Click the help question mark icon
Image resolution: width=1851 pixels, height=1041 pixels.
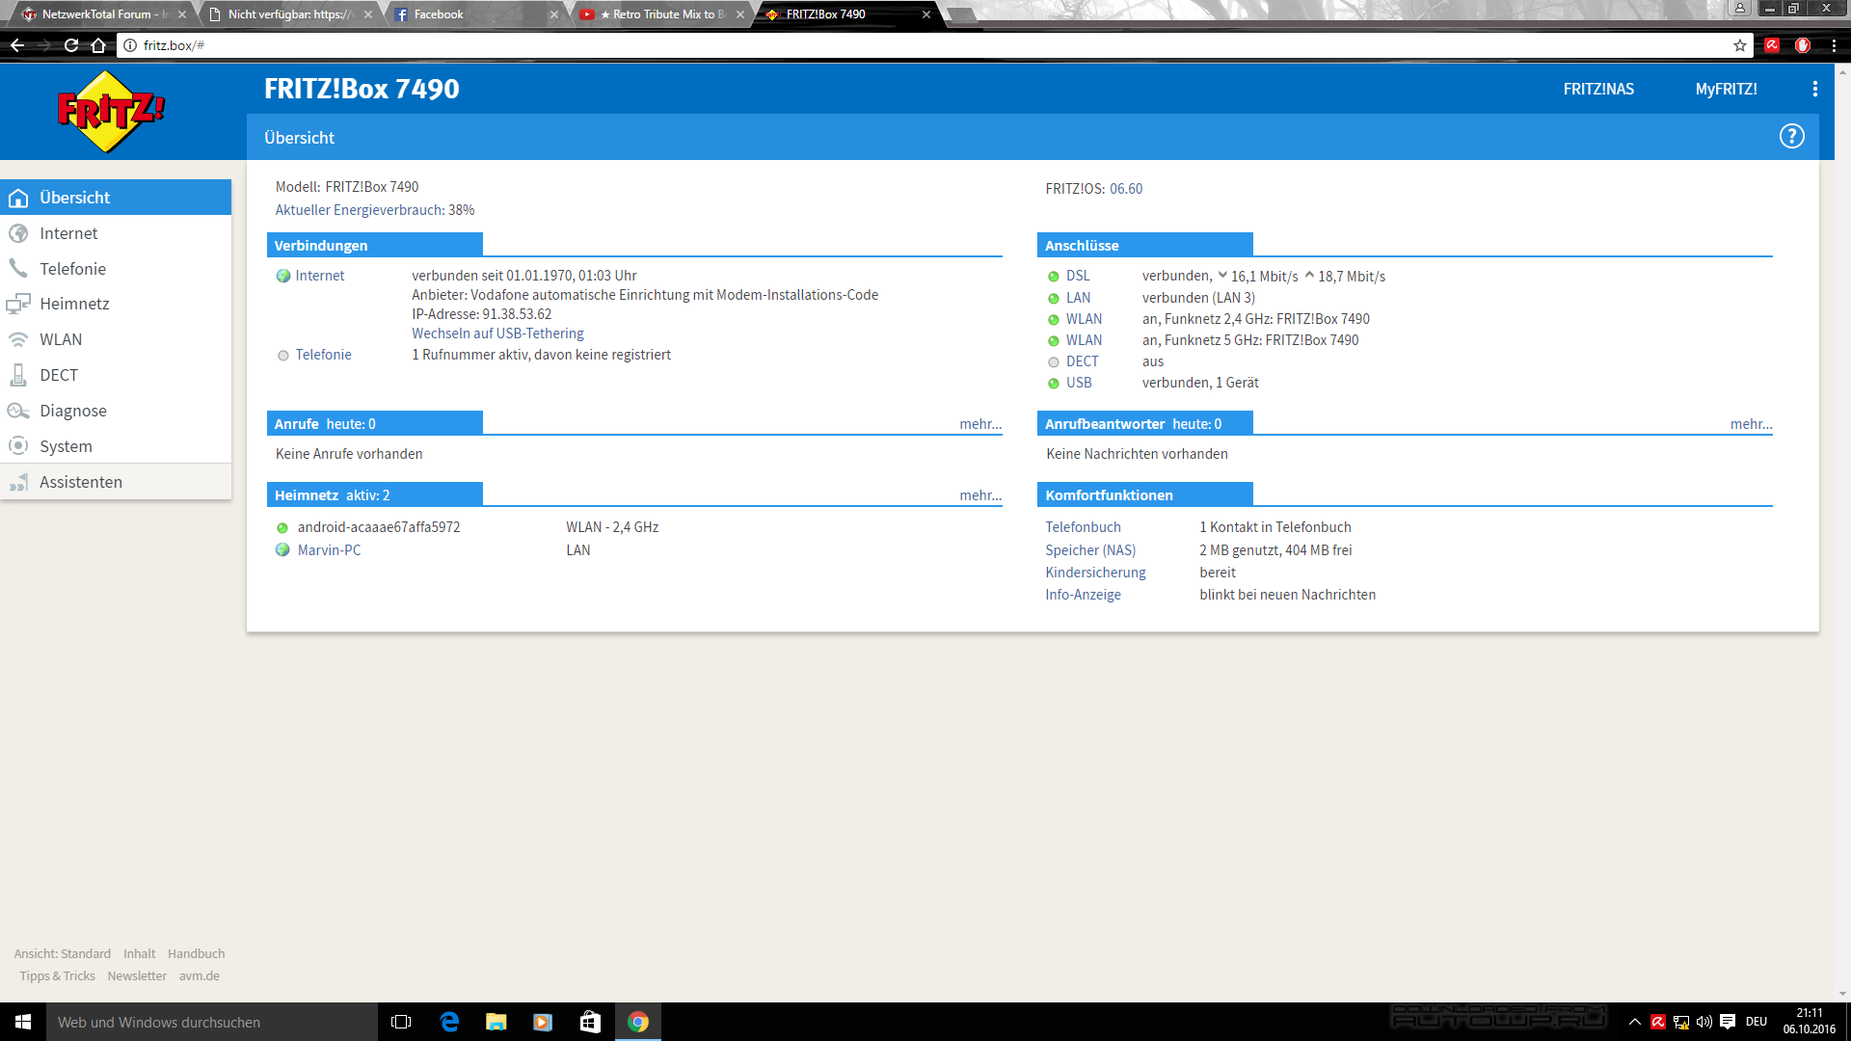tap(1791, 137)
